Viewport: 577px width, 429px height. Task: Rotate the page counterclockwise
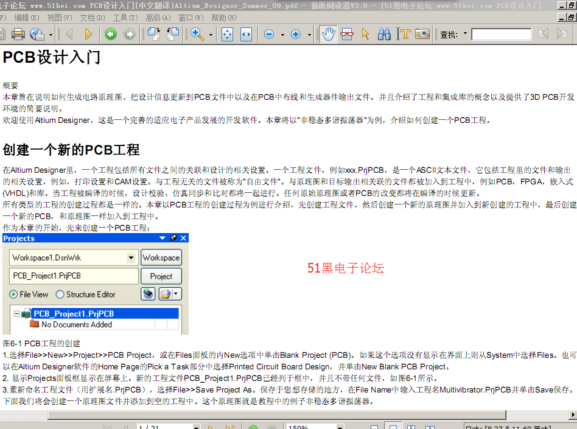[x=173, y=34]
